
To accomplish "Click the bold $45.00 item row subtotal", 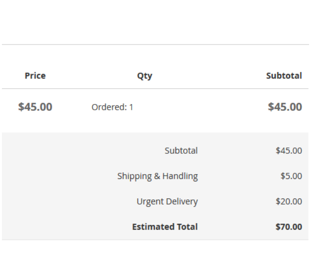I will click(285, 107).
